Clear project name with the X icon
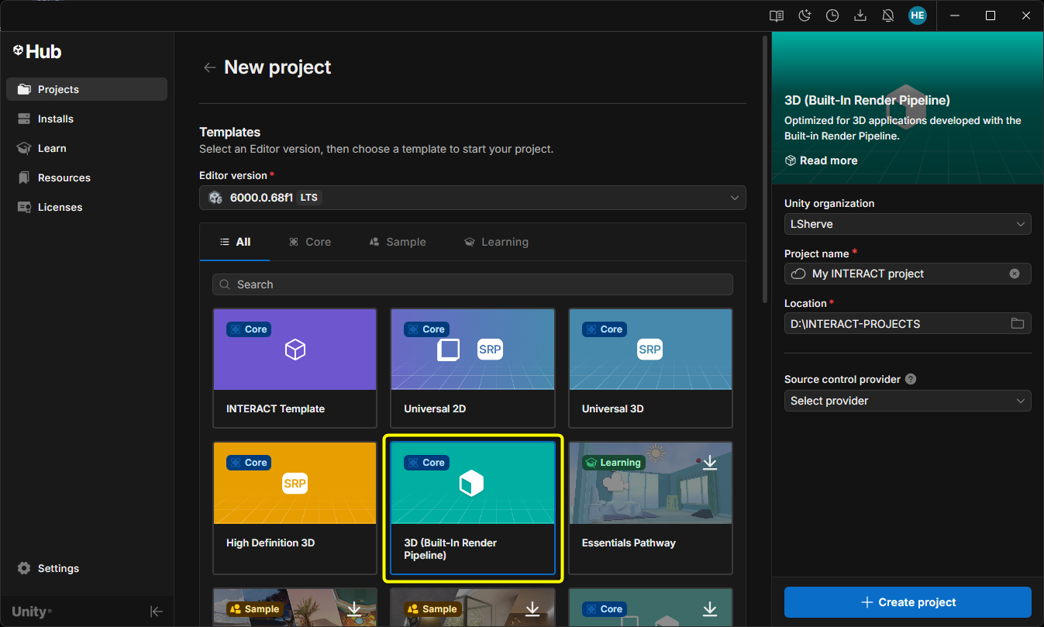The image size is (1044, 627). click(x=1015, y=274)
